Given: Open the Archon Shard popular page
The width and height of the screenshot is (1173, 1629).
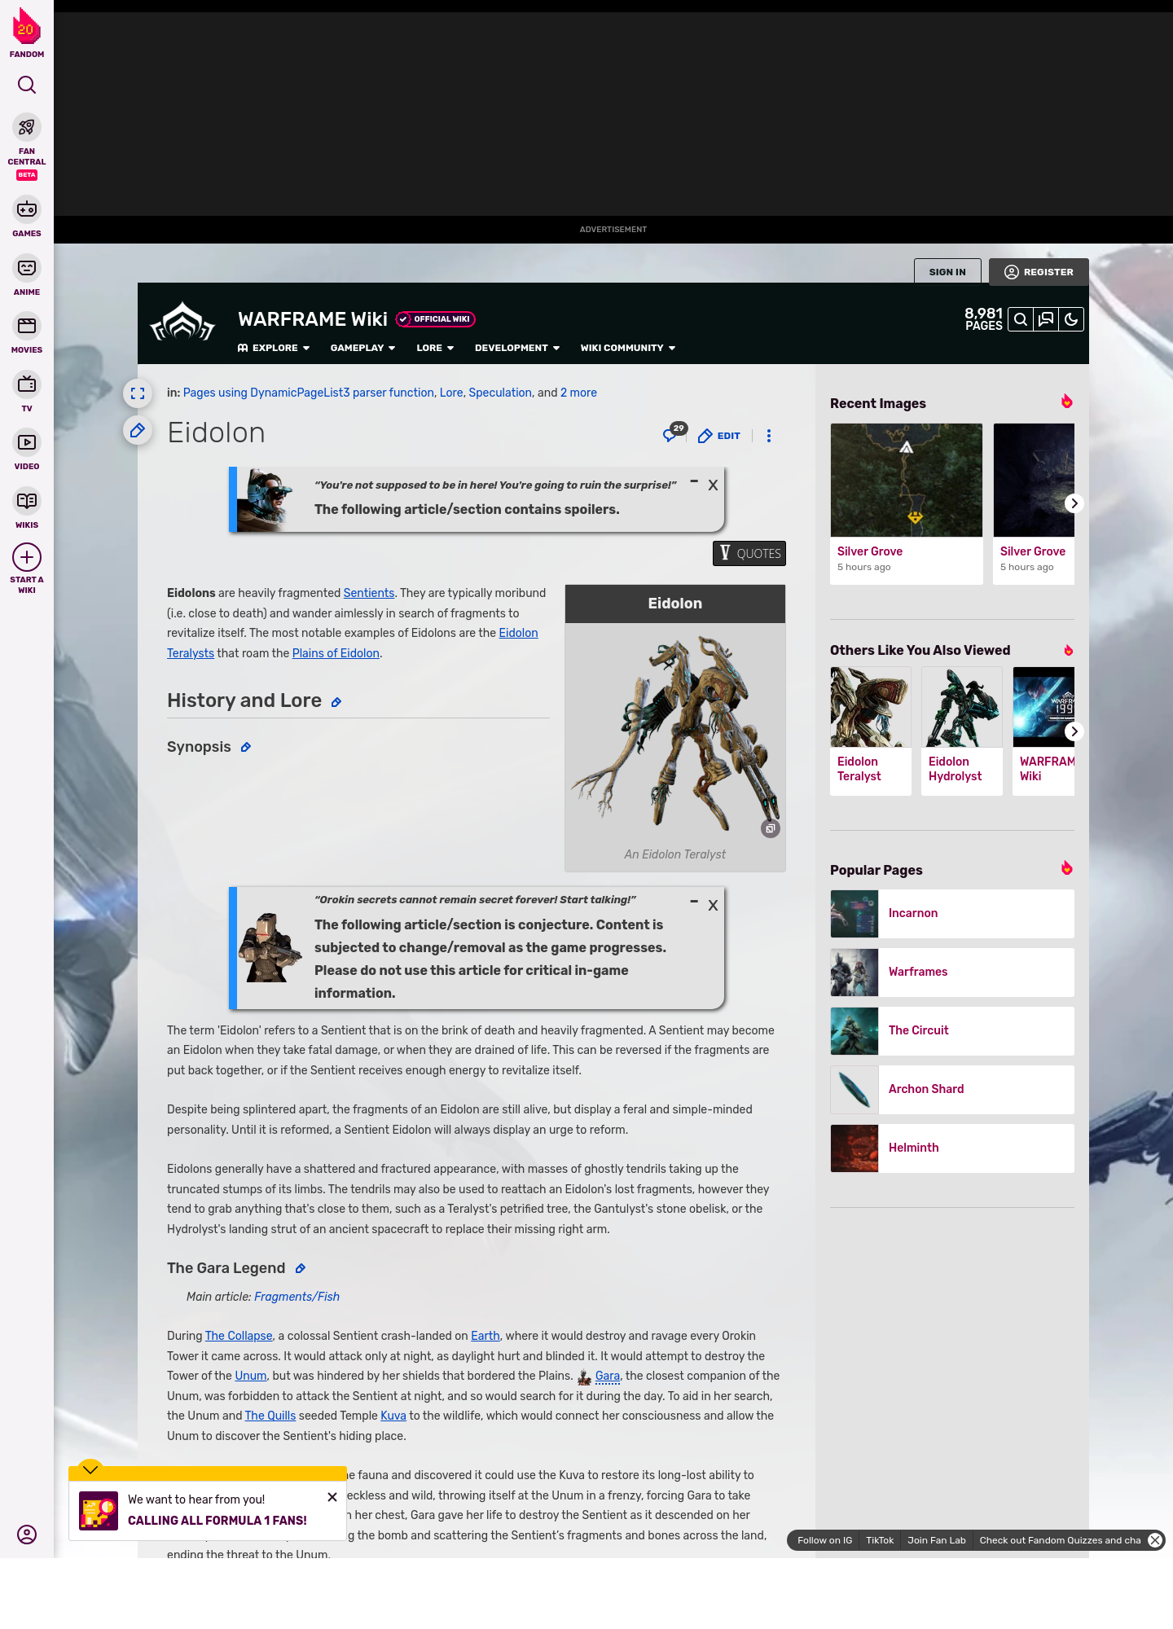Looking at the screenshot, I should point(952,1090).
